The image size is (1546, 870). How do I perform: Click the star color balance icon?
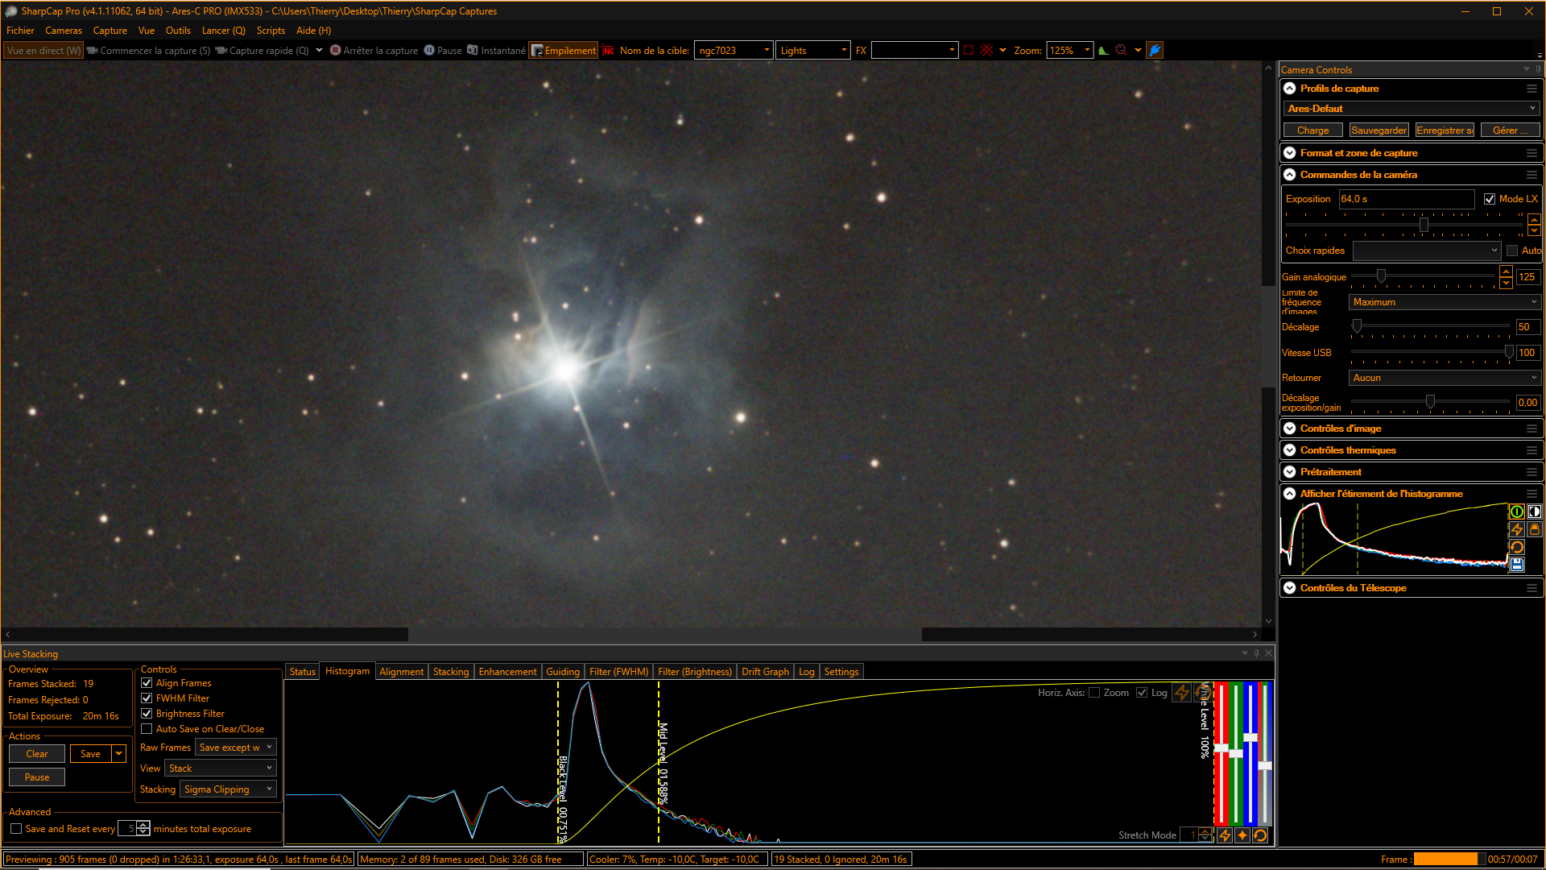click(1242, 835)
